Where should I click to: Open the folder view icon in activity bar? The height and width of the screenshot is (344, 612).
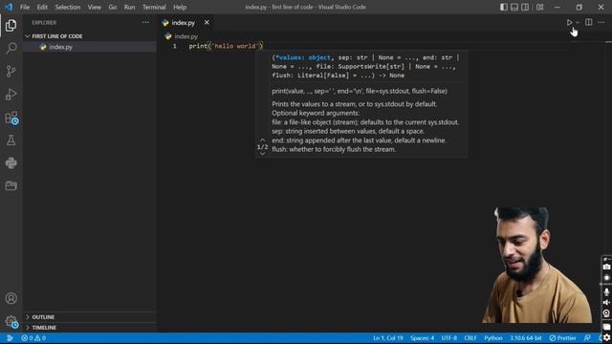click(11, 185)
